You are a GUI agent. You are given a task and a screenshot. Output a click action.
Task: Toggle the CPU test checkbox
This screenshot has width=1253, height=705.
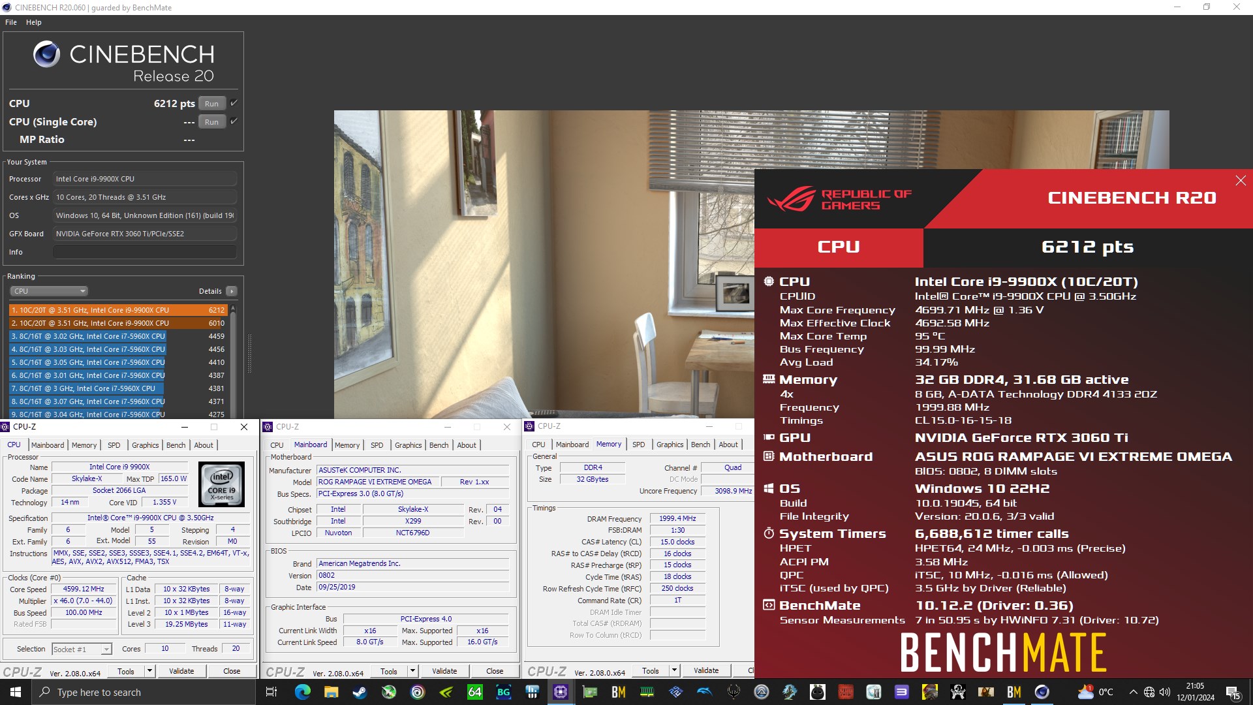(234, 103)
